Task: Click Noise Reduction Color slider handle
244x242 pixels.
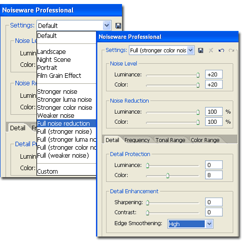Action: [198, 122]
